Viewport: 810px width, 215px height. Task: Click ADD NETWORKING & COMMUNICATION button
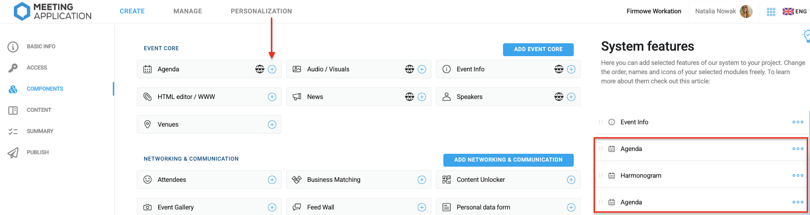[x=508, y=160]
